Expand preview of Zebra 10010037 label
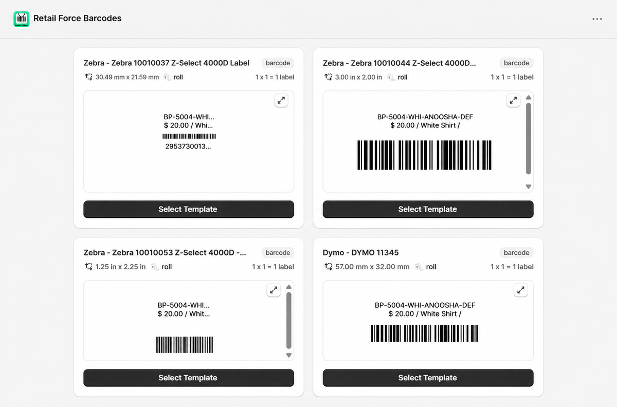Screen dimensions: 617x407 tap(281, 101)
